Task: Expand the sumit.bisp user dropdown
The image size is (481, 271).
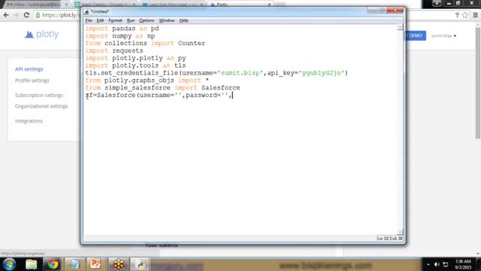Action: [x=443, y=35]
